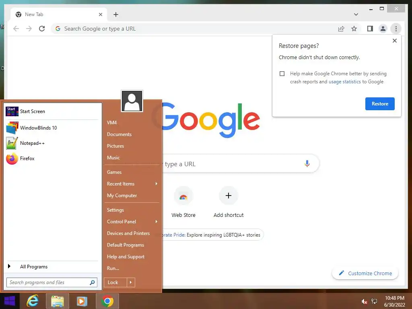Enable sending crash reports checkbox
412x309 pixels.
[x=282, y=74]
